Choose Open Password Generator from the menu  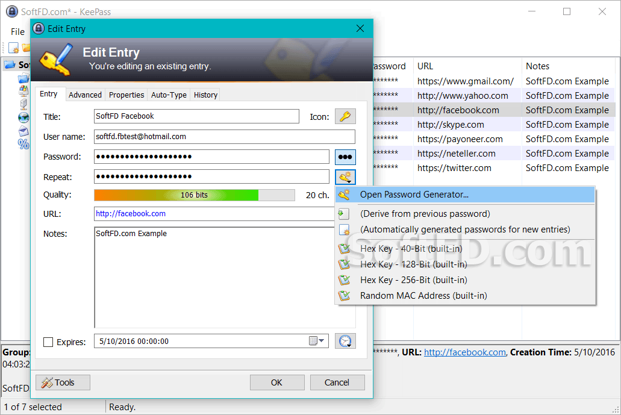(465, 195)
